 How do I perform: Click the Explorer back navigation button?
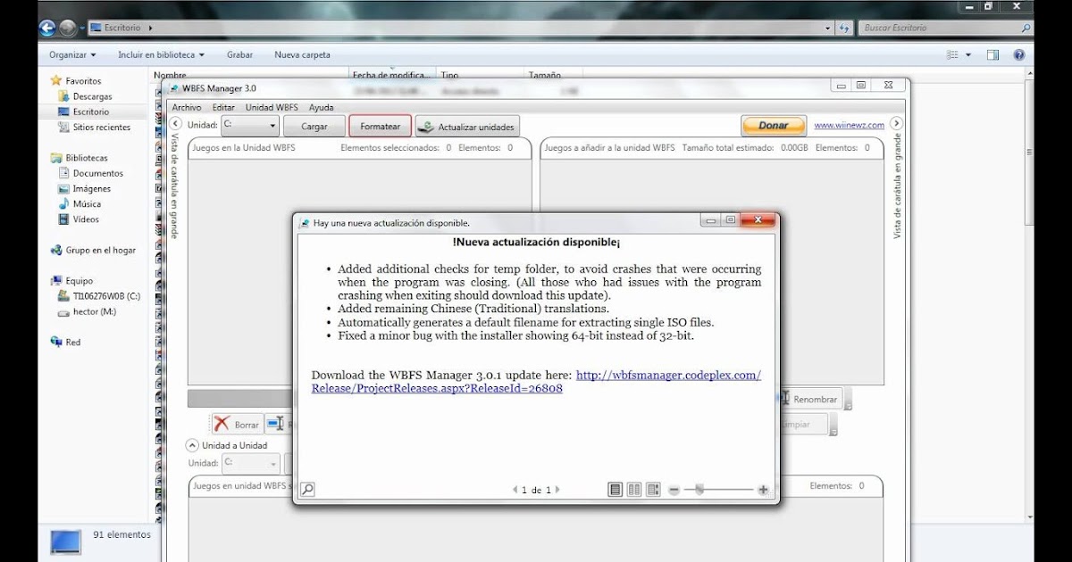(48, 28)
